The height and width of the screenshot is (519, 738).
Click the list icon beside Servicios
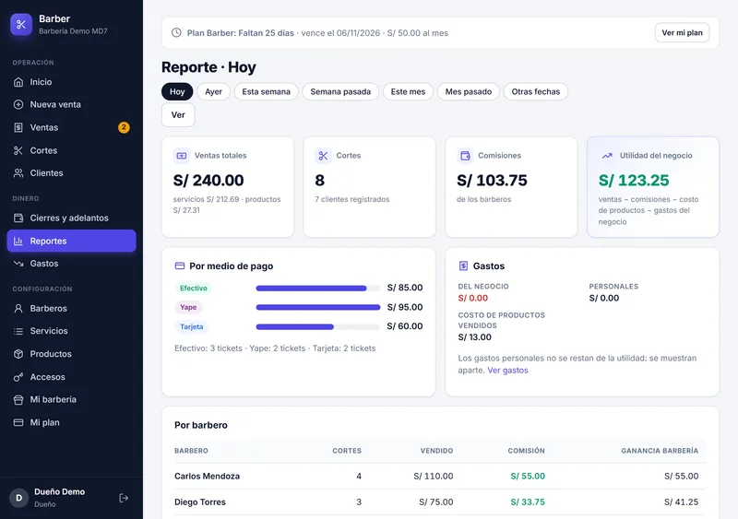pyautogui.click(x=18, y=331)
